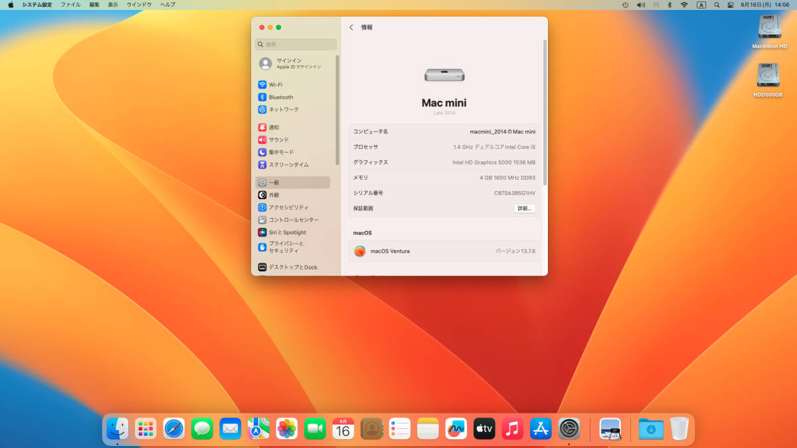
Task: Open App Store from the Dock
Action: [541, 429]
